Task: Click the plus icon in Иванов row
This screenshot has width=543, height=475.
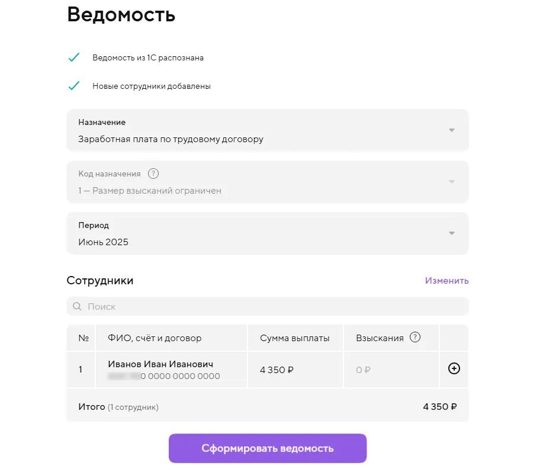Action: click(x=454, y=368)
